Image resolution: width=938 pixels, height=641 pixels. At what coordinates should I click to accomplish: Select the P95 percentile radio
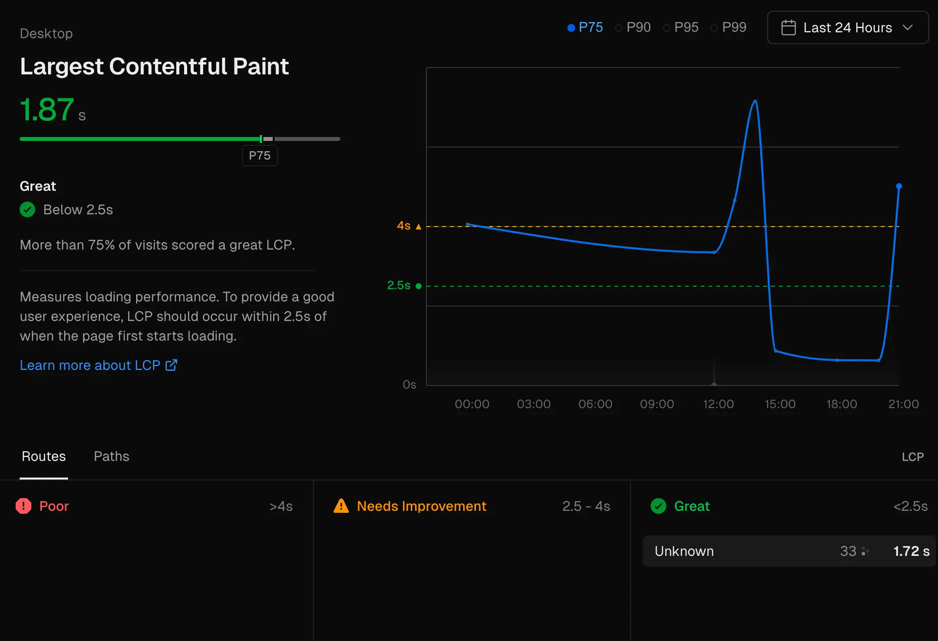[x=680, y=27]
